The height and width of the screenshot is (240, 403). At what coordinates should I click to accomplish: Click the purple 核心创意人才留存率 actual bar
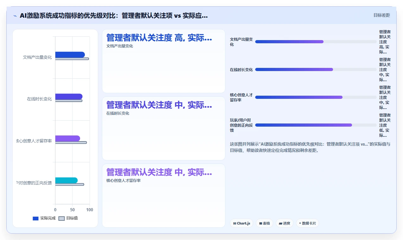click(x=67, y=138)
